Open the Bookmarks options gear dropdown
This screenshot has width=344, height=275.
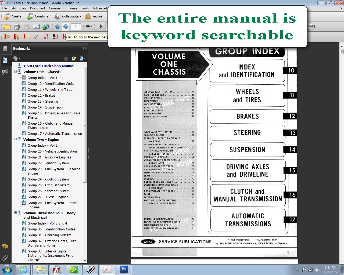point(16,58)
